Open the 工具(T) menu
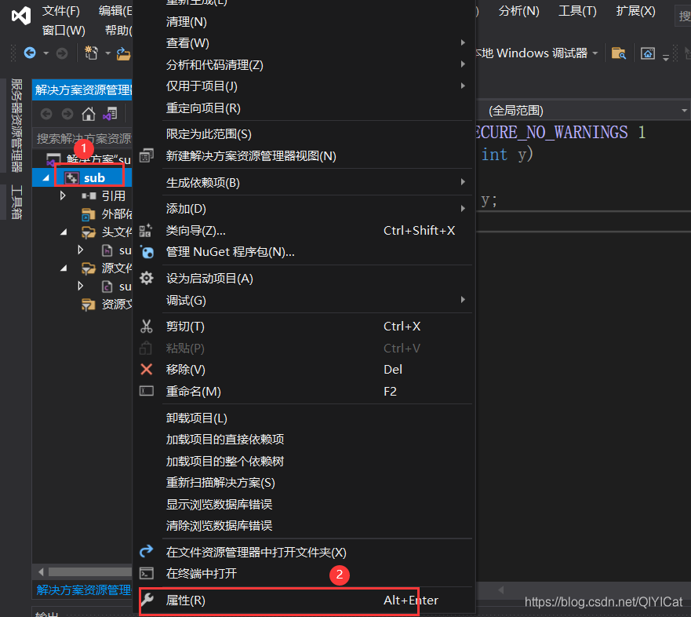691x617 pixels. click(577, 11)
